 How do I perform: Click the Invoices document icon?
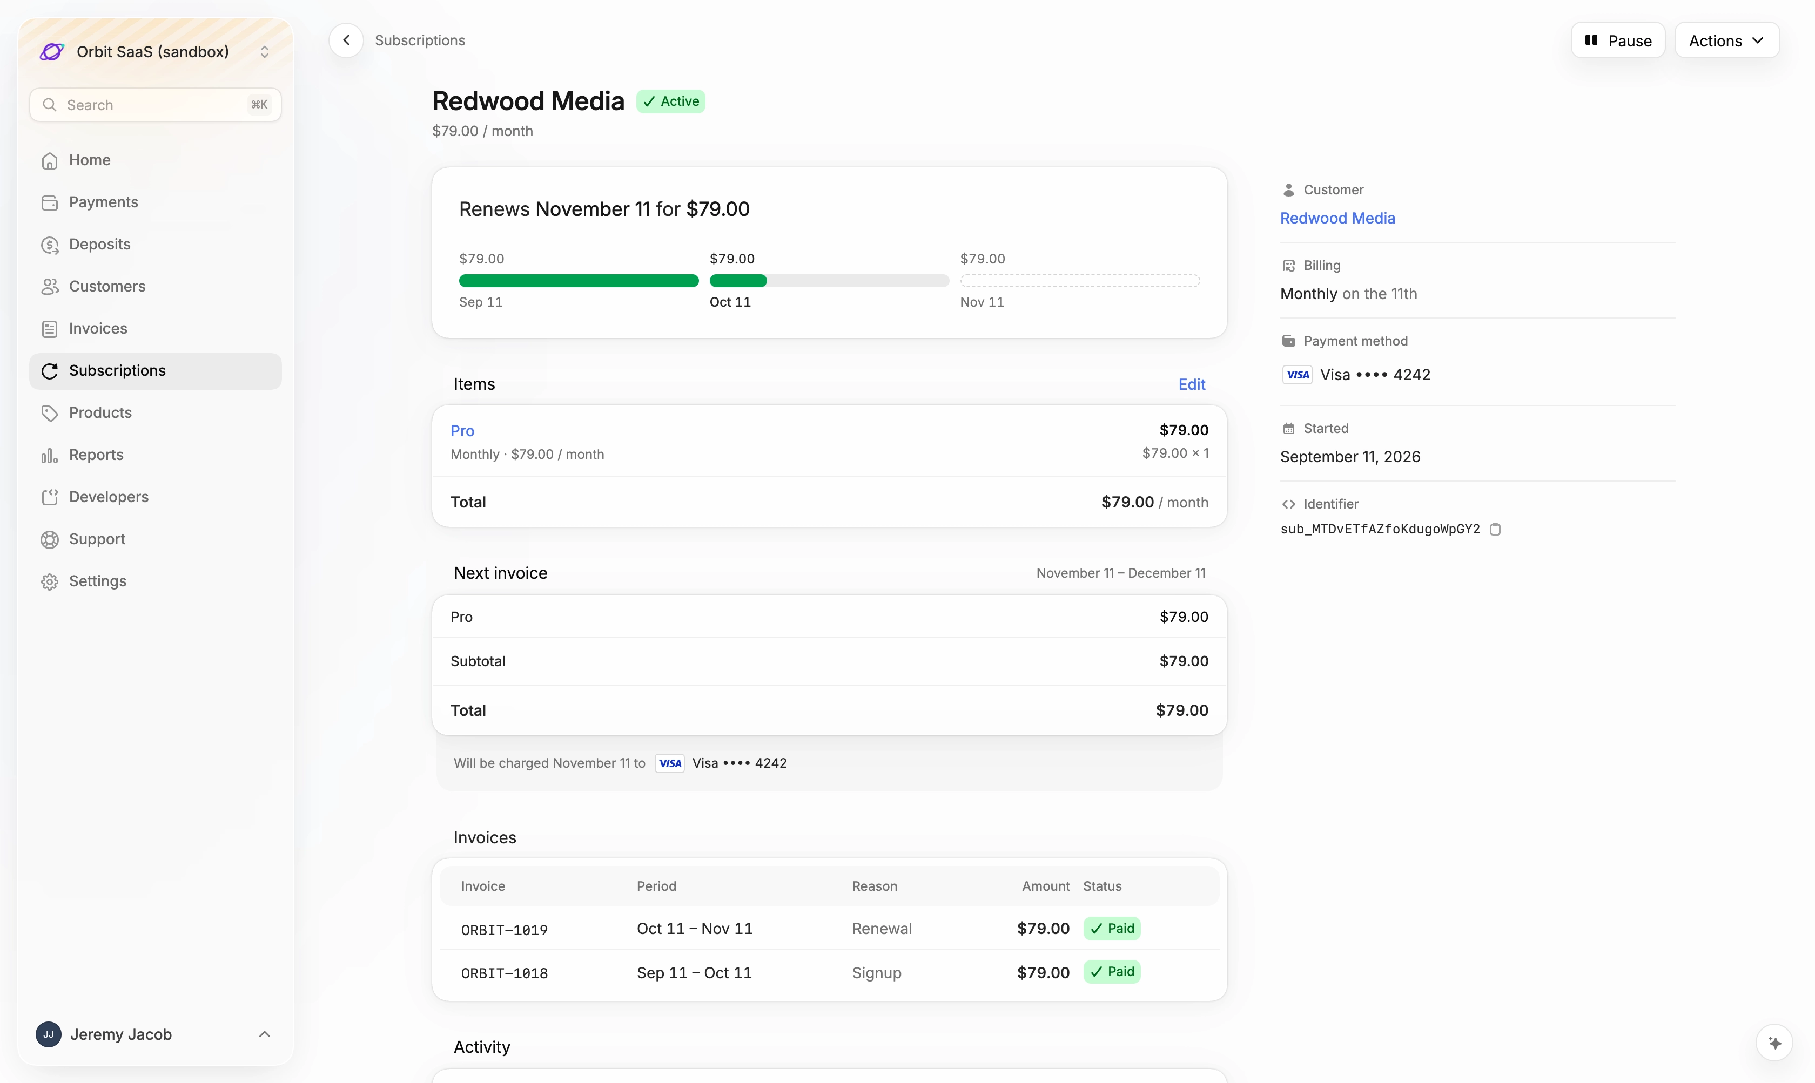pyautogui.click(x=50, y=329)
